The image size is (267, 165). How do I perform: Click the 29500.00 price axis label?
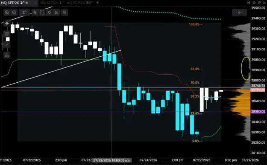pos(258,8)
